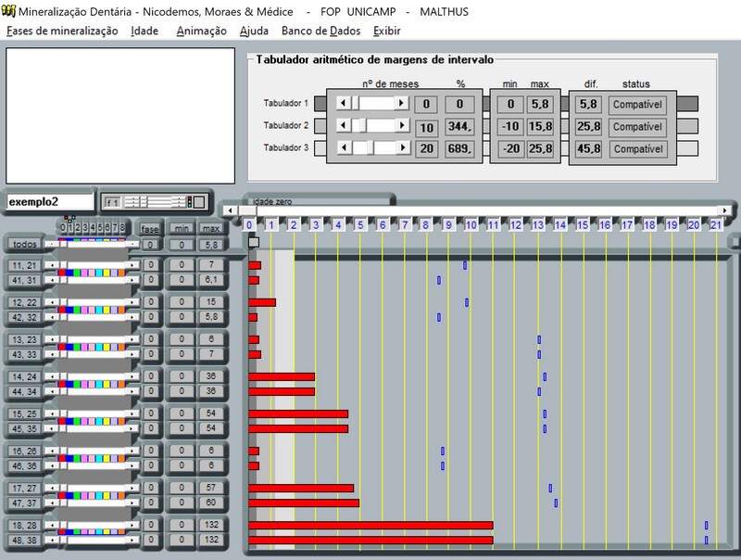The width and height of the screenshot is (741, 560).
Task: Open the Fases de mineralização menu
Action: (x=62, y=31)
